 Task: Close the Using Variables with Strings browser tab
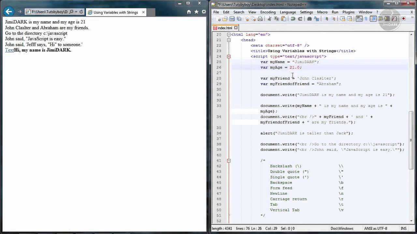[143, 12]
